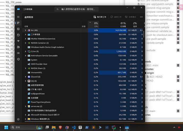Sort processes by Memory 81% column header

(113, 25)
